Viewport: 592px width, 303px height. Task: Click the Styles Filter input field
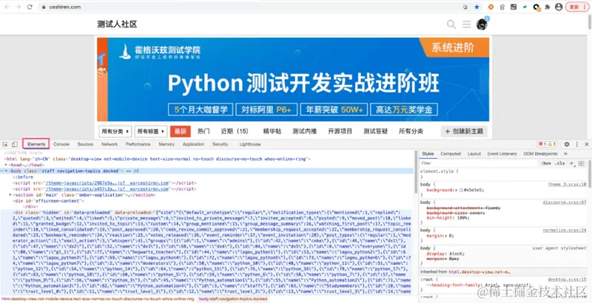click(x=479, y=163)
